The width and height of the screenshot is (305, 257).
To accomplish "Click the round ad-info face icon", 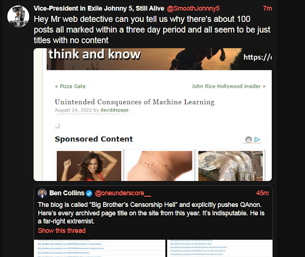I will click(x=248, y=139).
